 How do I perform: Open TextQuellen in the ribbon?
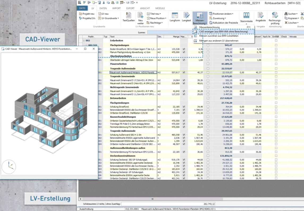coord(129,17)
